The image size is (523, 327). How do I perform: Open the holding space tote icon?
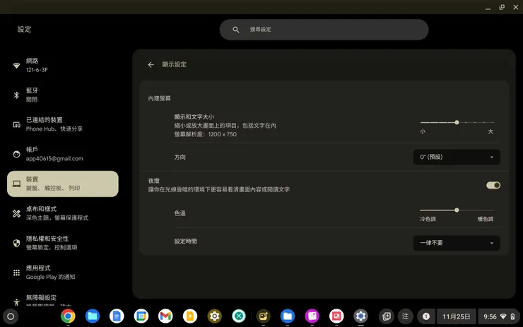tap(387, 316)
